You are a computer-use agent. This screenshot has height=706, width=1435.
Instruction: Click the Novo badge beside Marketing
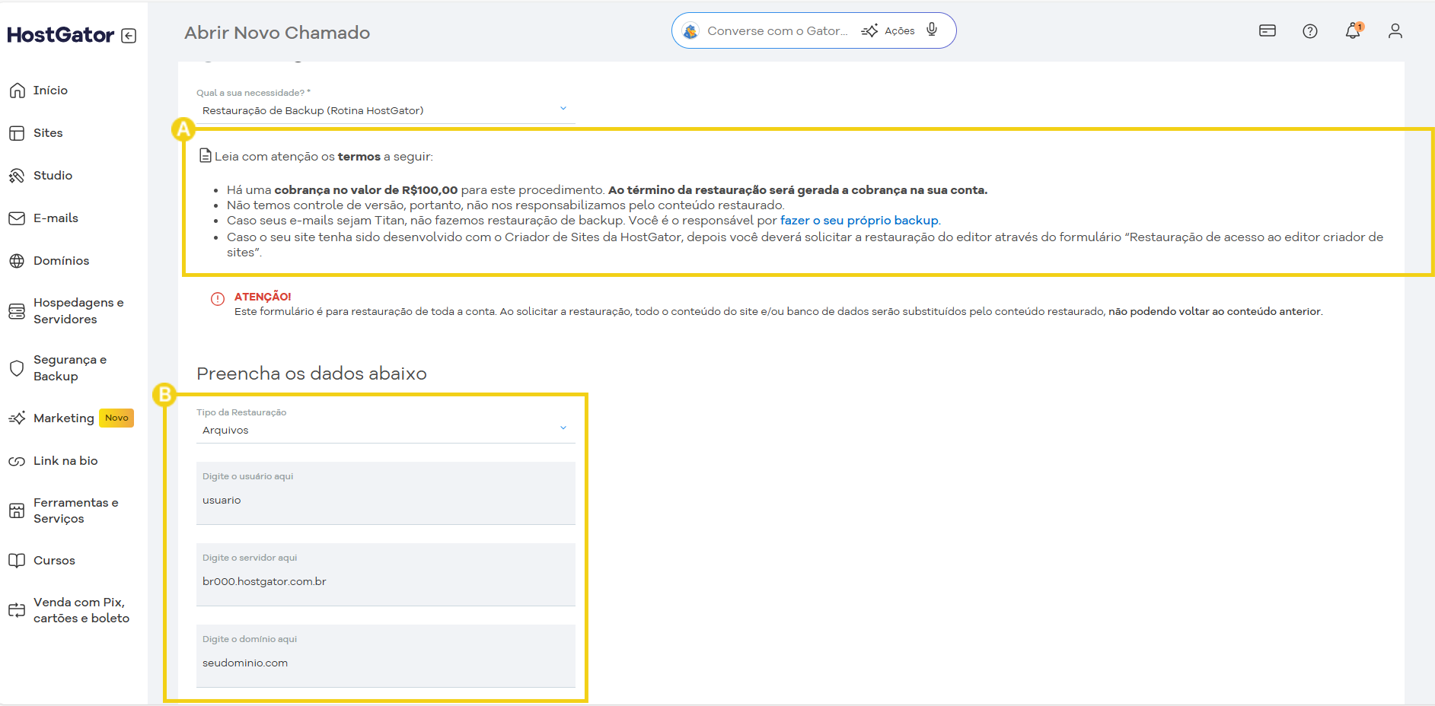pos(116,418)
